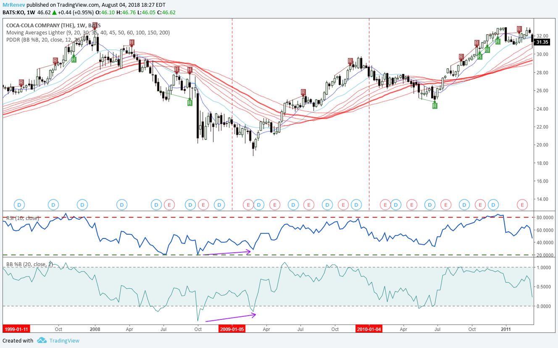The image size is (558, 348).
Task: Click the BB %B (20, close, 2) pane label
Action: [x=30, y=264]
